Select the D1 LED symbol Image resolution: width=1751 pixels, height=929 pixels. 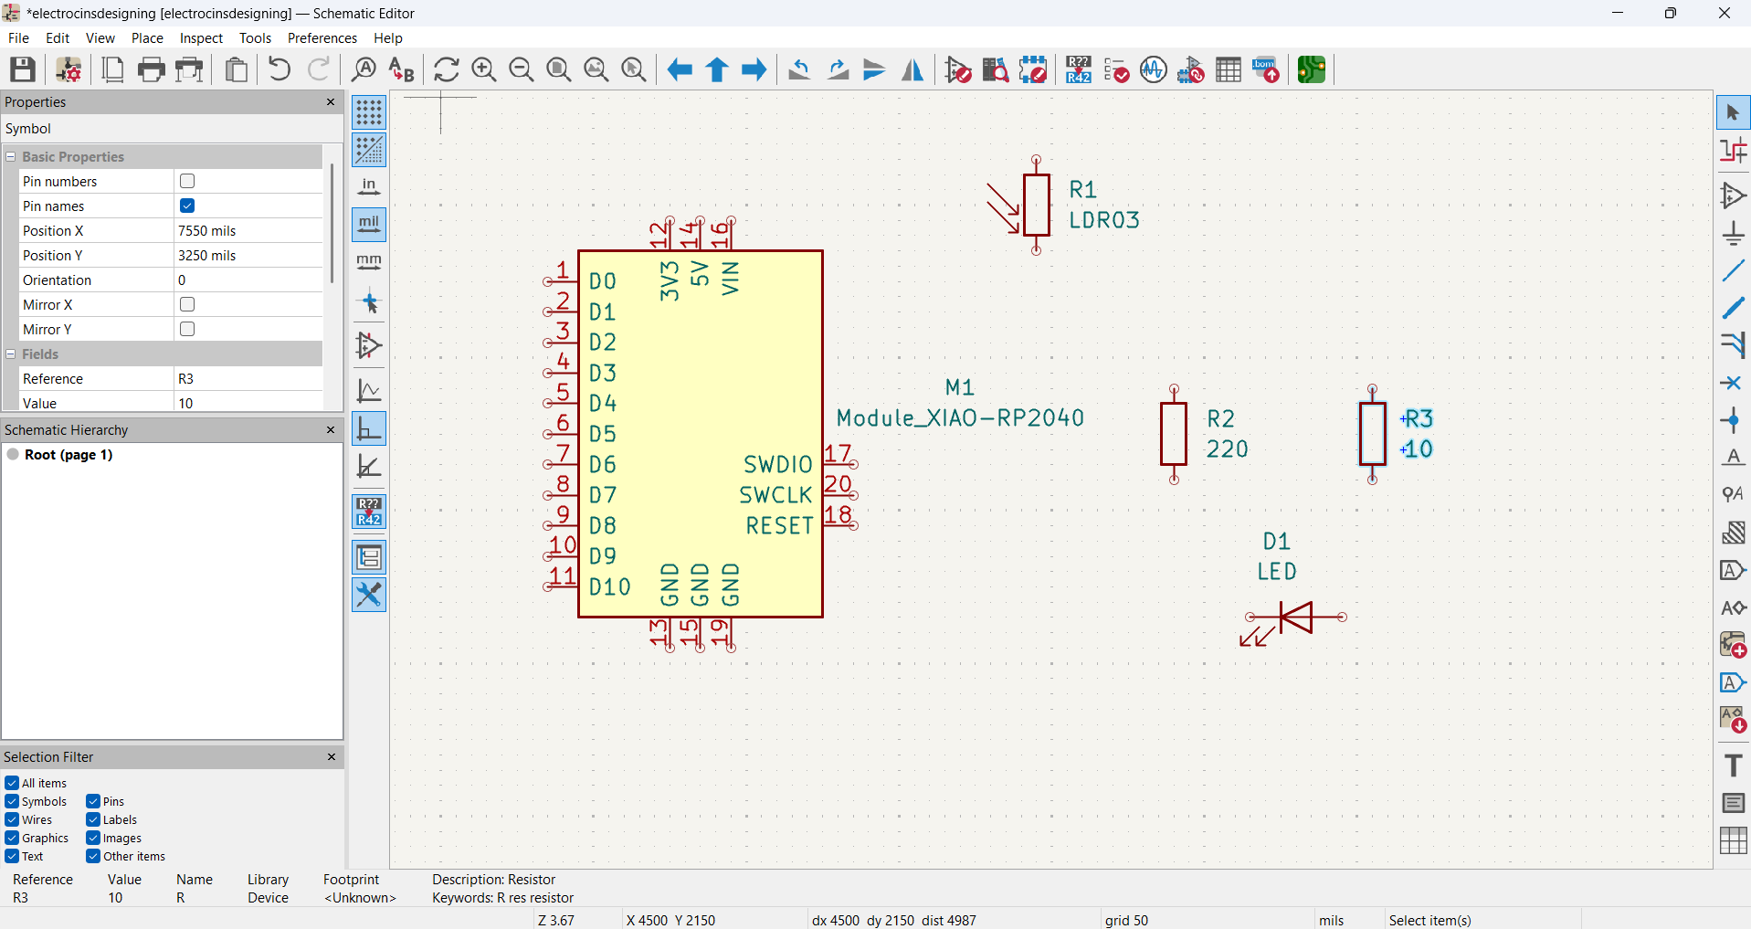pyautogui.click(x=1294, y=618)
